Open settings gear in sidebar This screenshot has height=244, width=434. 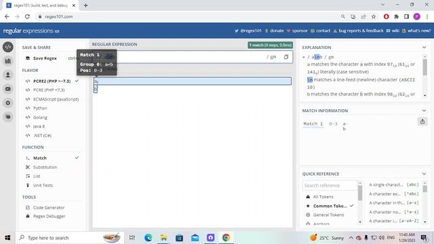[x=8, y=103]
